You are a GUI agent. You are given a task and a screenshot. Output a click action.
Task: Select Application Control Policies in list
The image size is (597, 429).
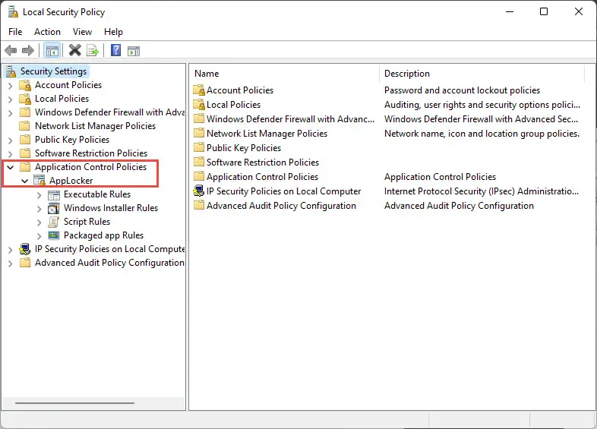262,177
